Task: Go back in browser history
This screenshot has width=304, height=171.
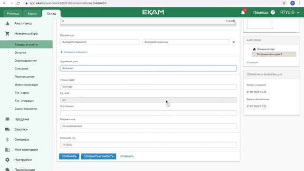Action: coord(5,3)
